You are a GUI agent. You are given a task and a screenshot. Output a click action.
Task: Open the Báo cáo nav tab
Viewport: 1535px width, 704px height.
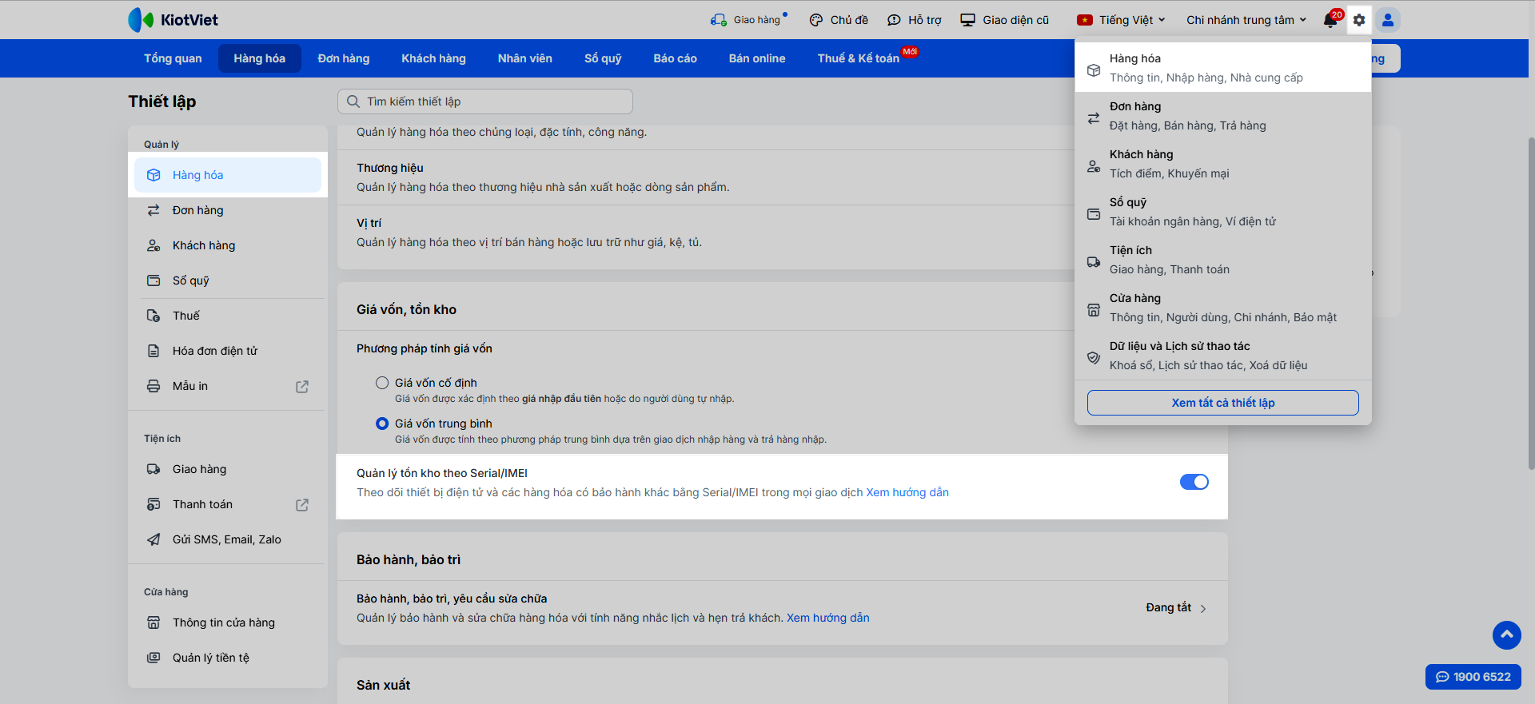tap(676, 58)
